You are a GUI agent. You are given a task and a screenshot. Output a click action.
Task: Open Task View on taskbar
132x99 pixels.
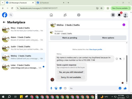click(15, 97)
